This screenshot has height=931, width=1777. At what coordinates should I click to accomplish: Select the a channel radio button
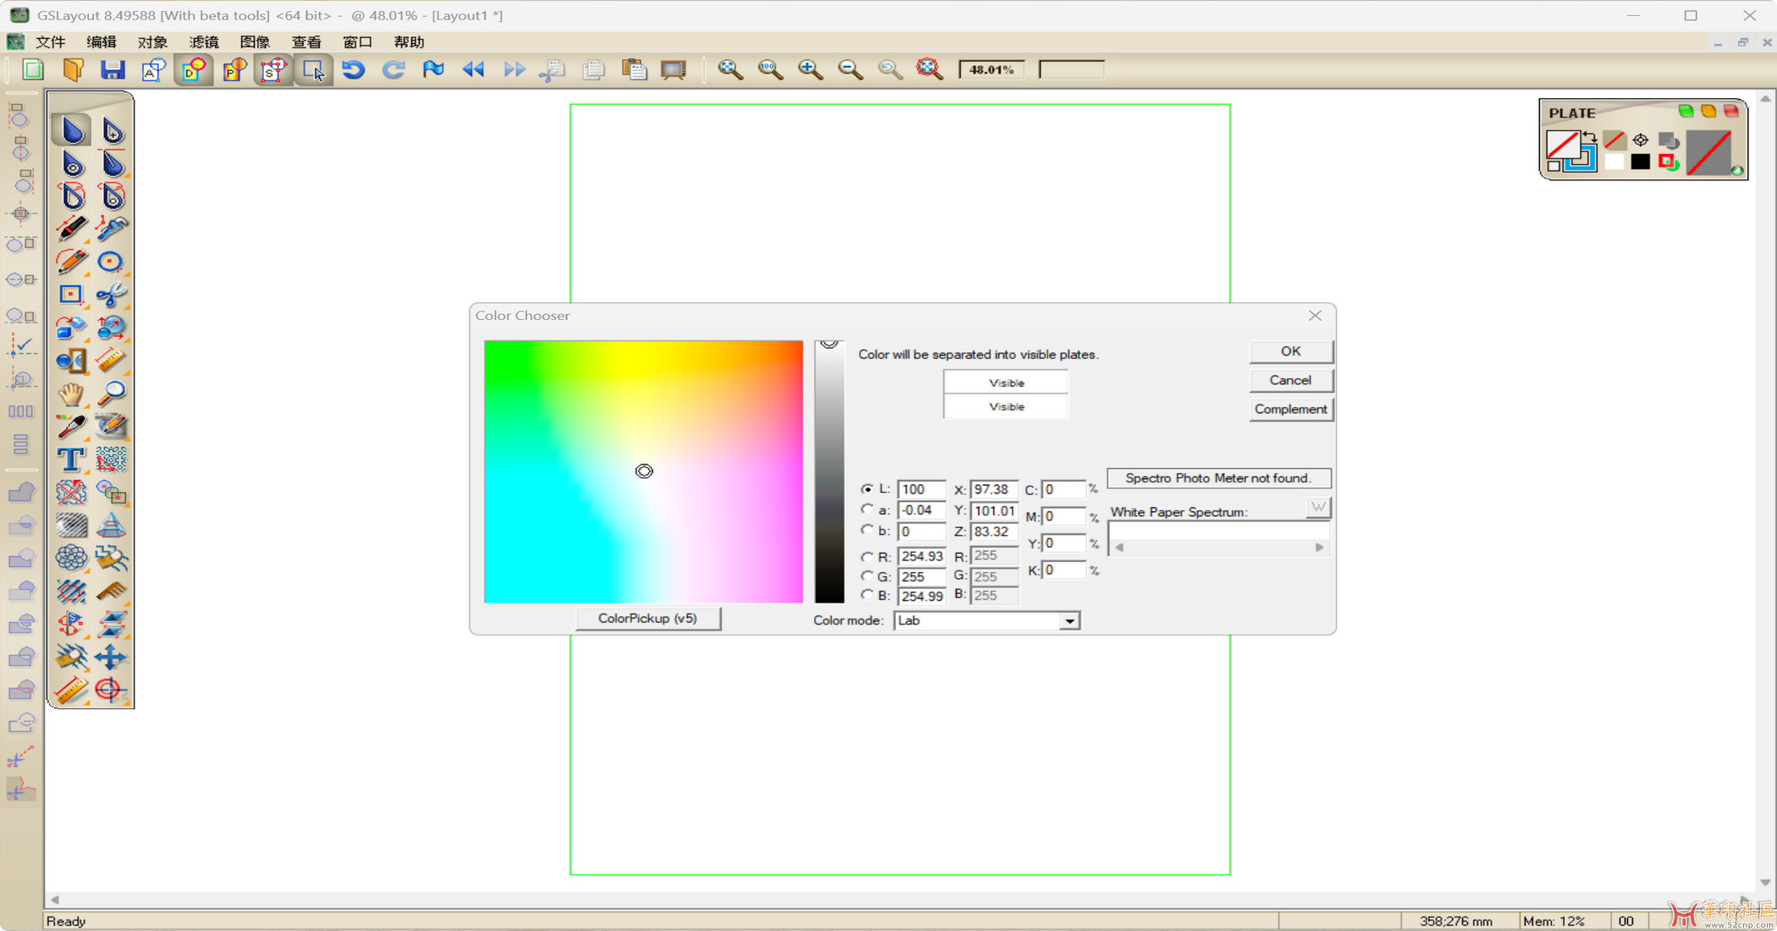click(866, 510)
